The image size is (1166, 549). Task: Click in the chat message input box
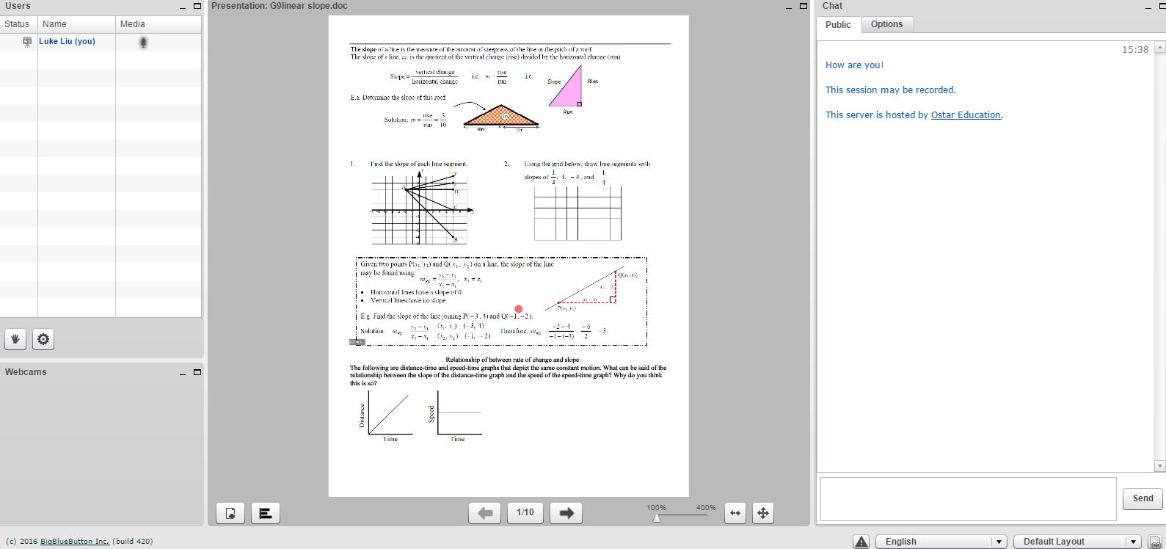coord(968,498)
